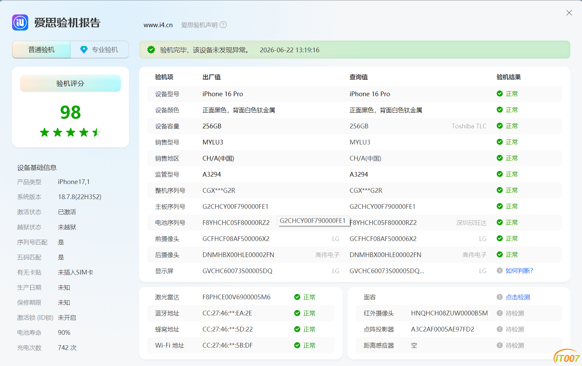Open the 如何判断? link for display
The height and width of the screenshot is (366, 582).
pos(519,270)
